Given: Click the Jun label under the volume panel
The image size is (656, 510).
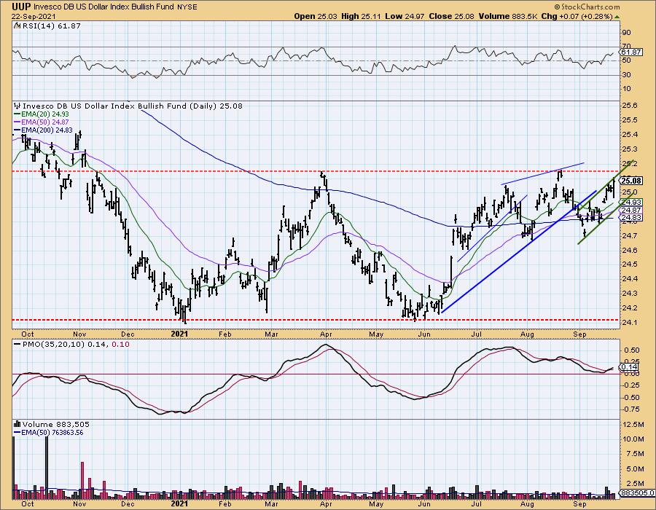Looking at the screenshot, I should point(425,505).
